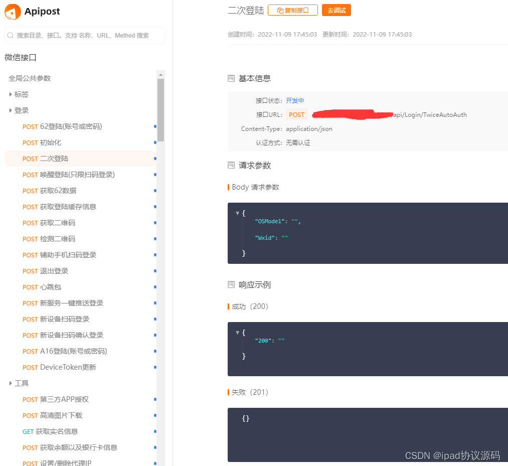The width and height of the screenshot is (508, 466).
Task: Click the sidebar scrollbar thumb
Action: (160, 110)
